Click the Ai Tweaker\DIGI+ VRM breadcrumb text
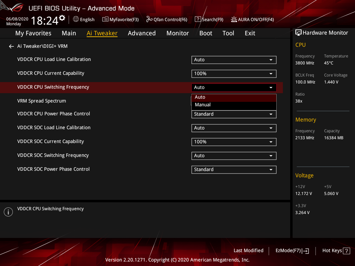The image size is (355, 266). (x=42, y=46)
